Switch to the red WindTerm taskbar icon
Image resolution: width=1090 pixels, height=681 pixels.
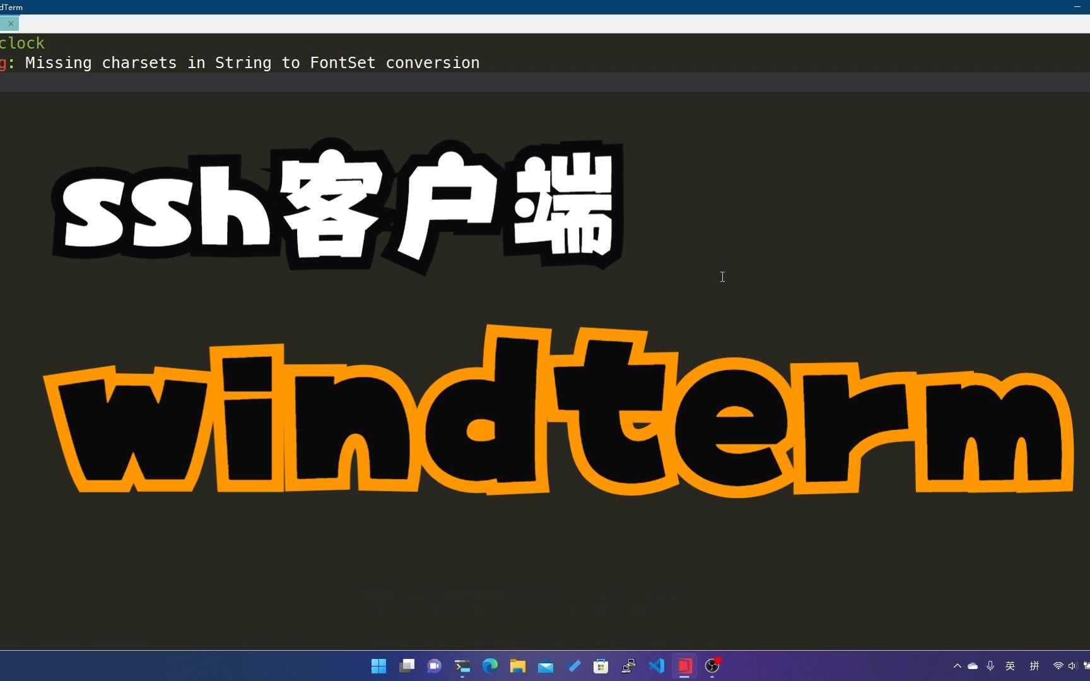point(684,666)
